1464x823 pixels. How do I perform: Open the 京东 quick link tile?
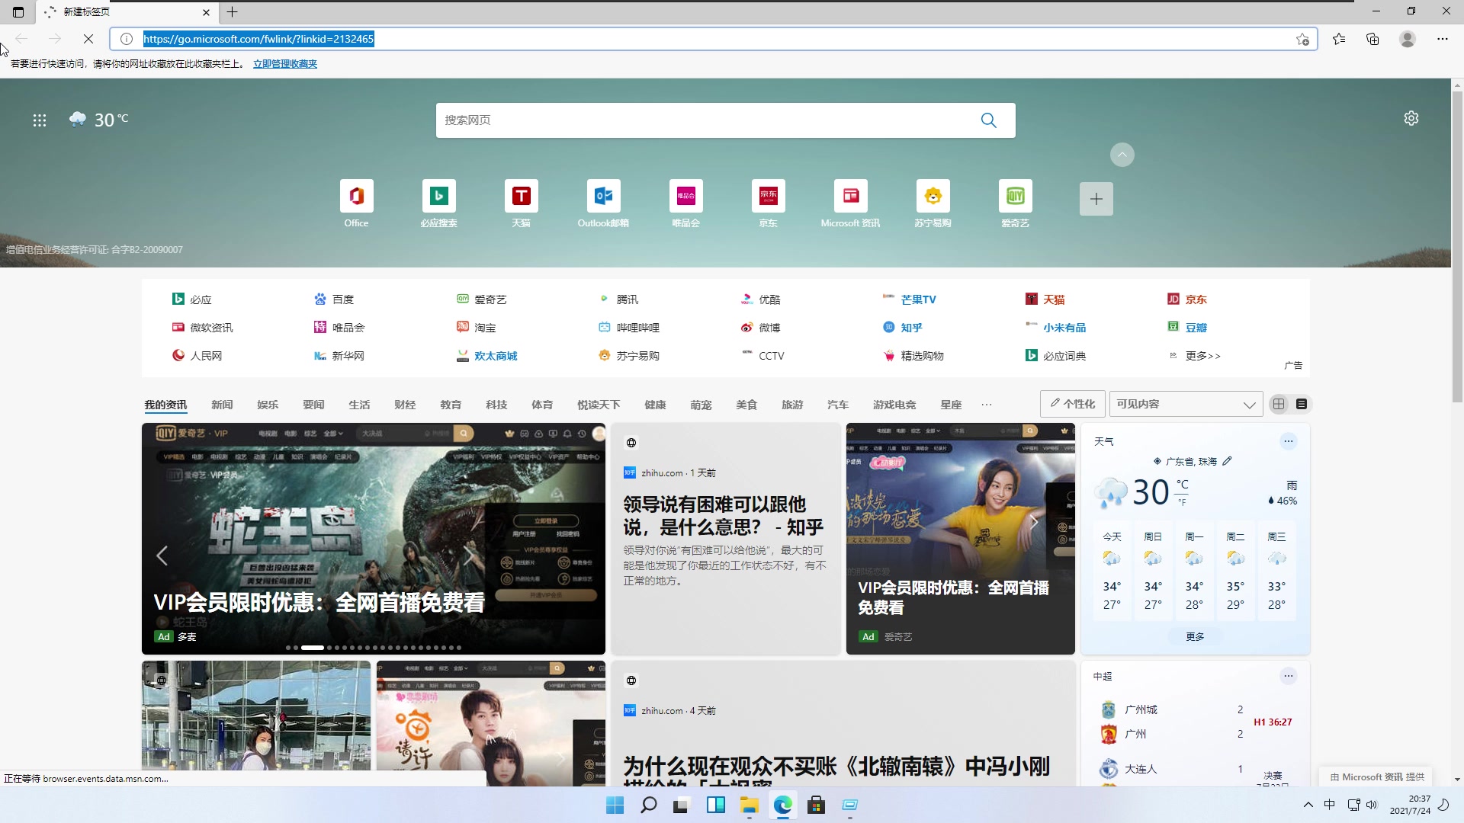coord(768,203)
